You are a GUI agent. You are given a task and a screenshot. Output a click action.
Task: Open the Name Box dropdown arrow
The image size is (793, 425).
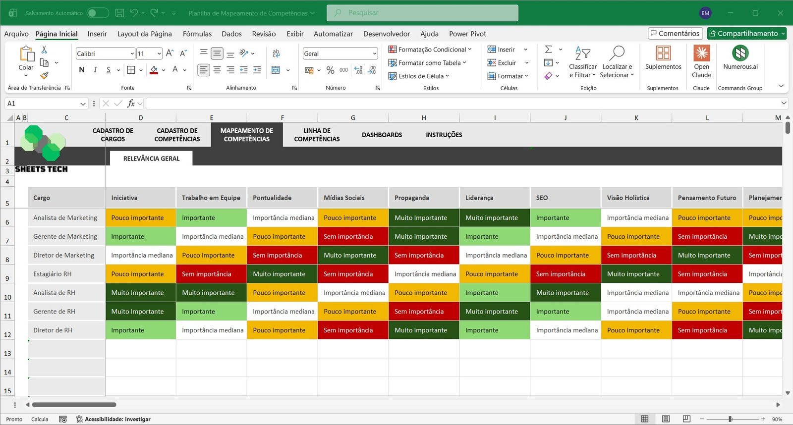click(83, 104)
